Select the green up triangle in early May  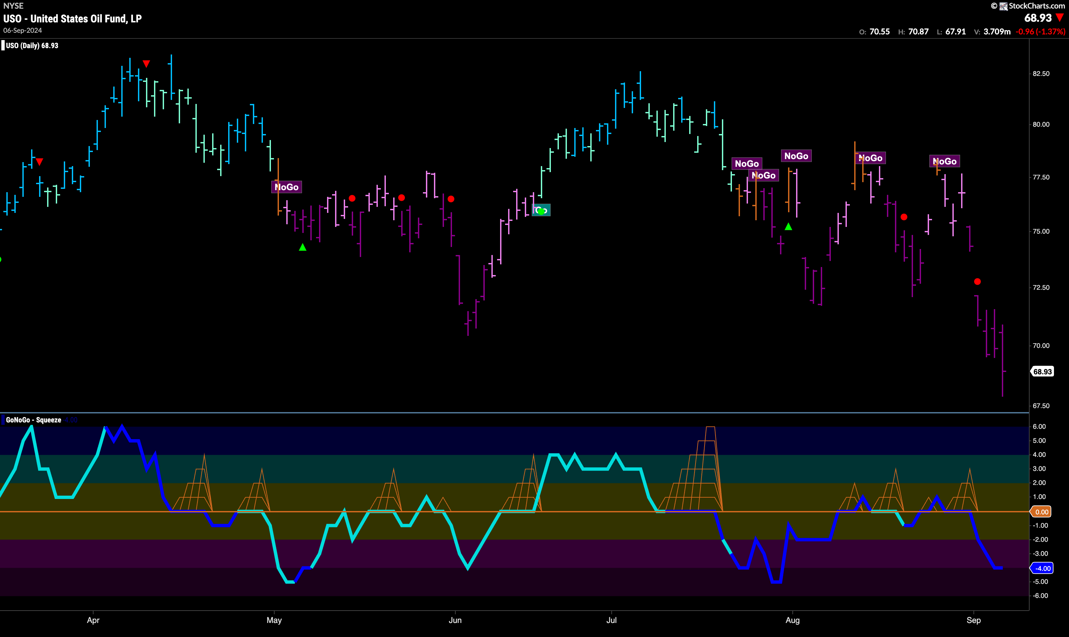(x=302, y=247)
